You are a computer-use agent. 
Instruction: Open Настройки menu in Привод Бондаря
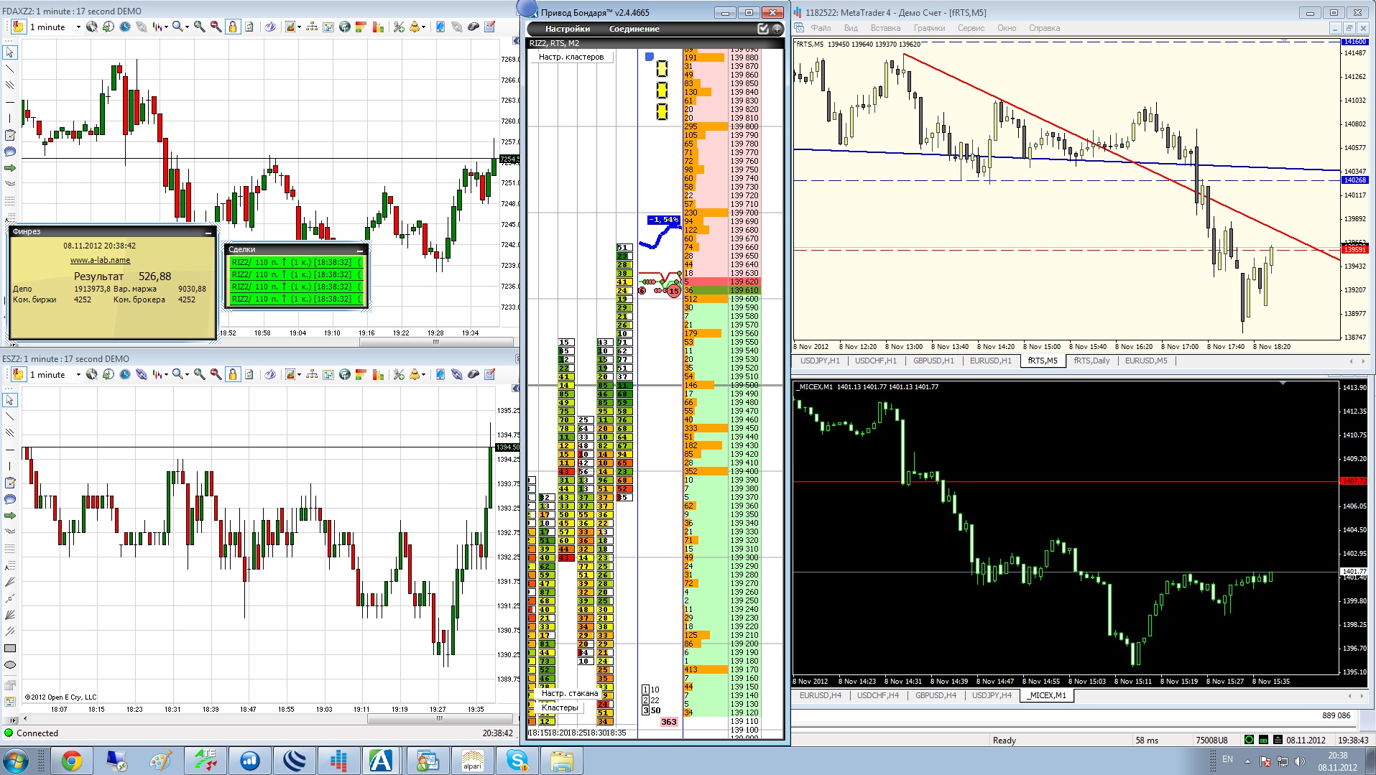coord(567,29)
